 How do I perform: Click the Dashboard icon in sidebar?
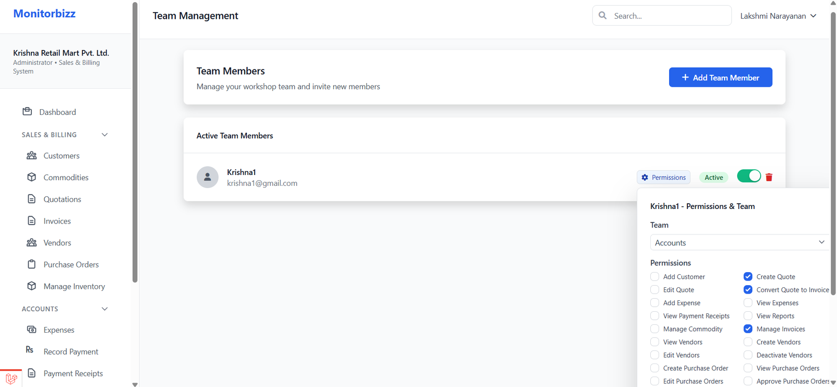[x=27, y=112]
